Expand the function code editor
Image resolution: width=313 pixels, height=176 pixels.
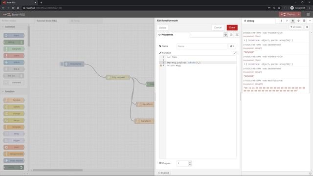pos(235,53)
